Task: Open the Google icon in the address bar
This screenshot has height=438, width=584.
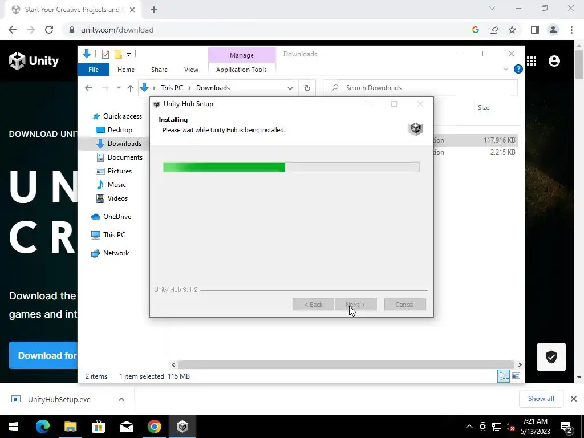Action: click(x=475, y=30)
